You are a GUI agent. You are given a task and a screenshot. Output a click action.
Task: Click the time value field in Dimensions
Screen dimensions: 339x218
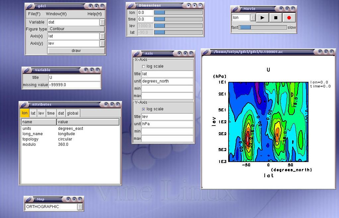click(x=145, y=19)
